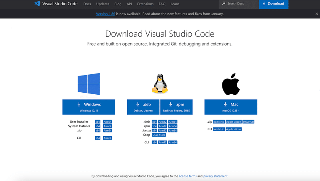Select Mac .zip Universal
Screen dimensions: 320x181
pyautogui.click(x=248, y=122)
